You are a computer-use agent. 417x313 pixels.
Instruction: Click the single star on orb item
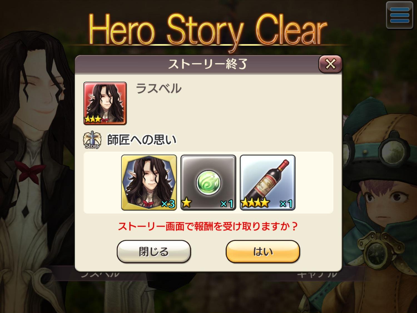187,203
